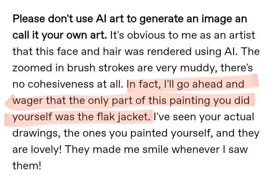Click the highlighted word 'wager'

pyautogui.click(x=28, y=101)
